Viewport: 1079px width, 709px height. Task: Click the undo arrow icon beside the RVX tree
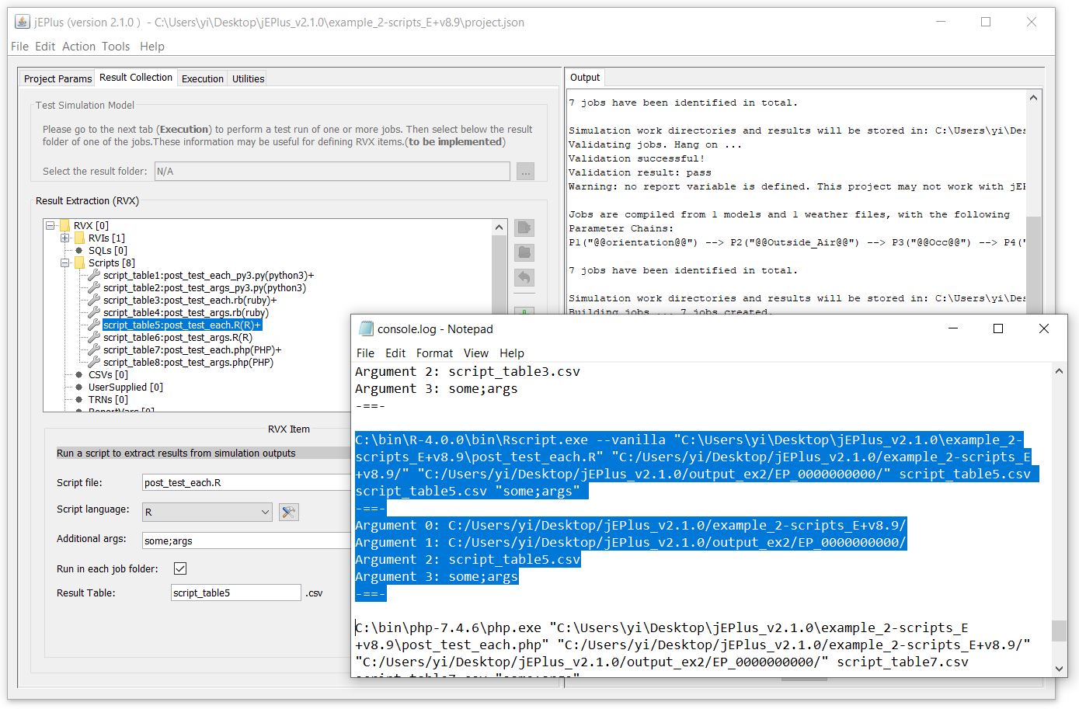[524, 277]
